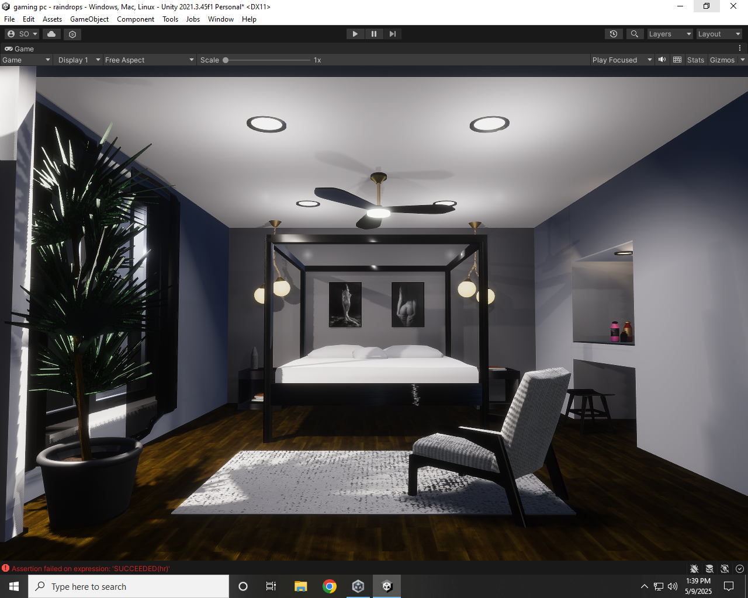This screenshot has width=748, height=598.
Task: Click the global search magnifier icon
Action: point(635,34)
